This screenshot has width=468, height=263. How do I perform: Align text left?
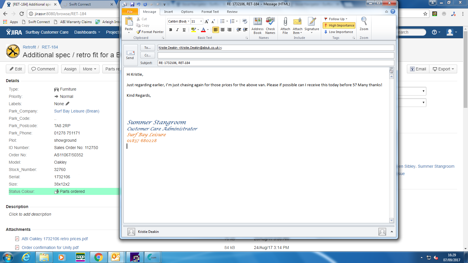[x=216, y=30]
